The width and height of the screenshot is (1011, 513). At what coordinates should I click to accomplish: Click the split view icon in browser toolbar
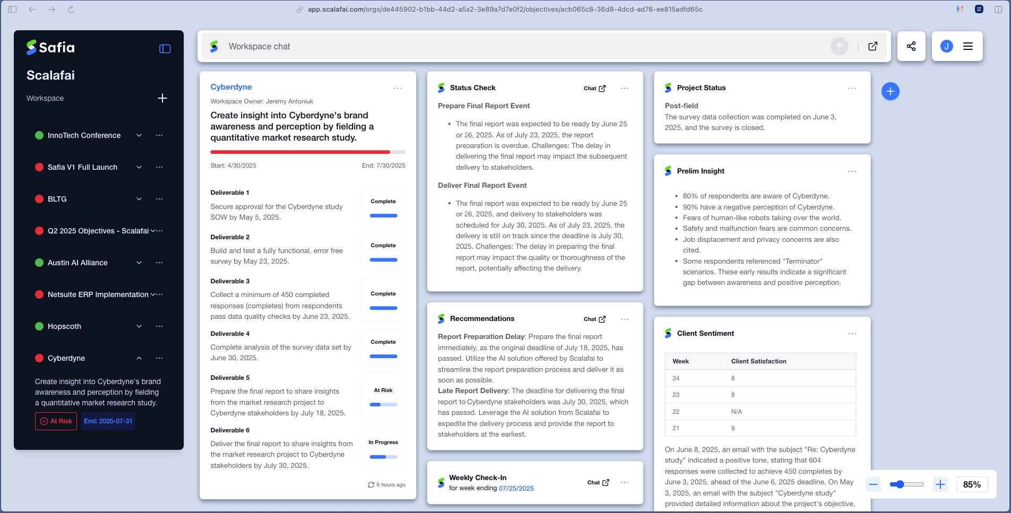(x=998, y=10)
